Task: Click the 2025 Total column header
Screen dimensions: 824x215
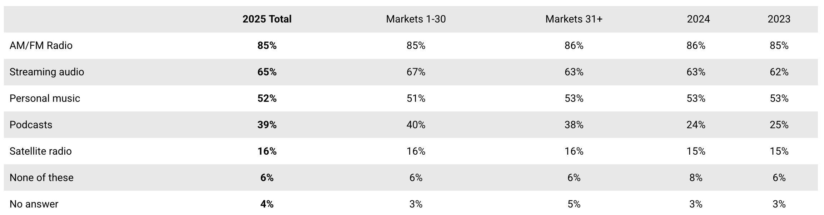Action: pos(267,19)
